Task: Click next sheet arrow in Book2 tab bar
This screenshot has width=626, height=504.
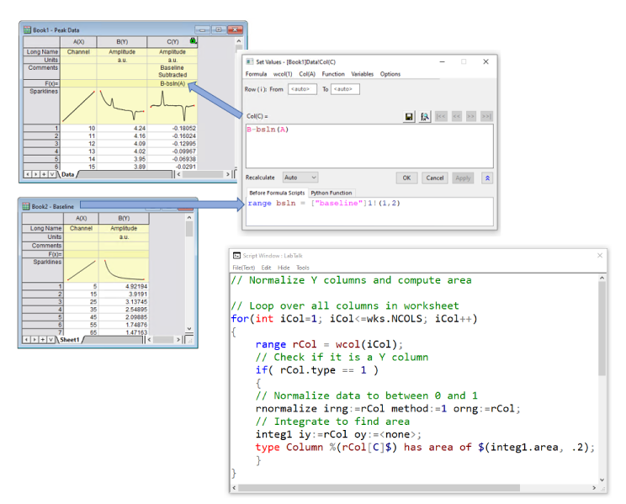Action: 34,339
